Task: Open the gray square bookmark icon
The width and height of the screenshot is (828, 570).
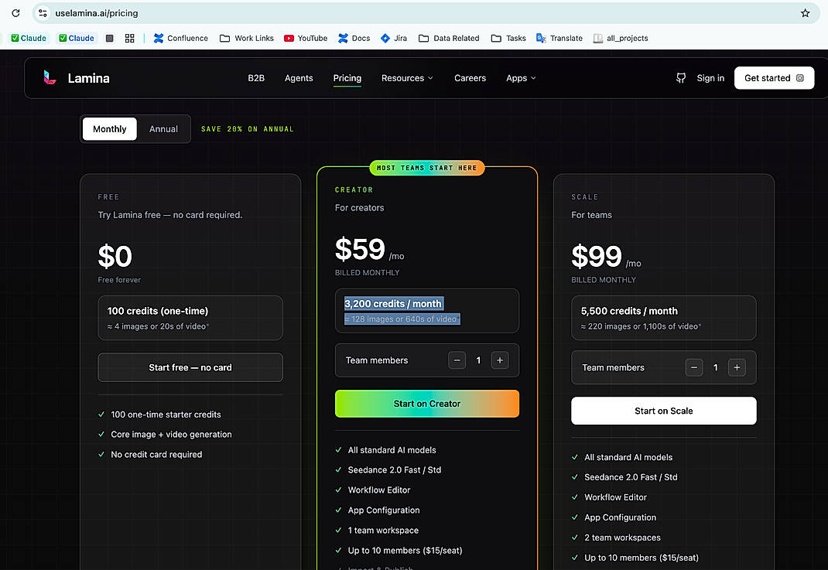Action: tap(109, 38)
